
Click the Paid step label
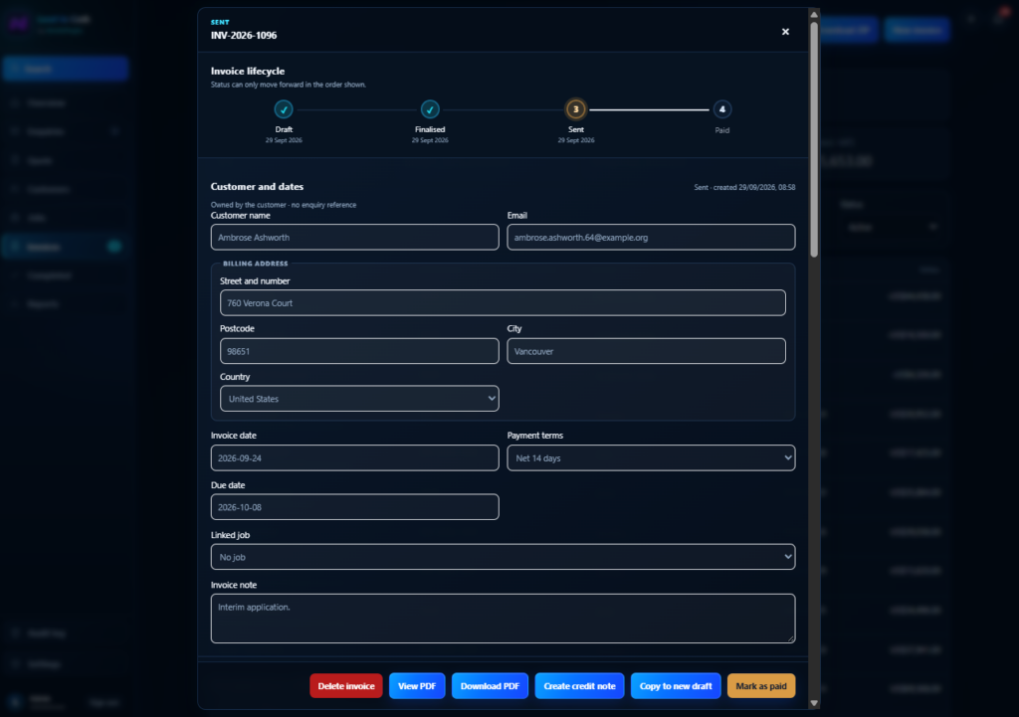click(x=722, y=130)
